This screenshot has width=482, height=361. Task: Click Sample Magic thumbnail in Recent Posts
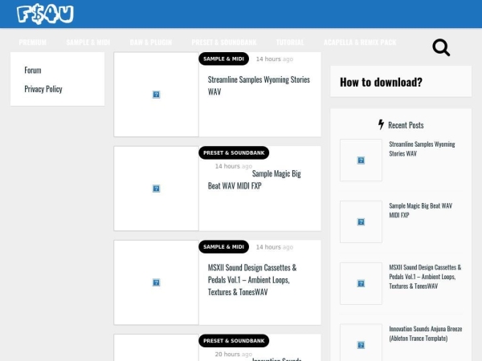point(361,221)
